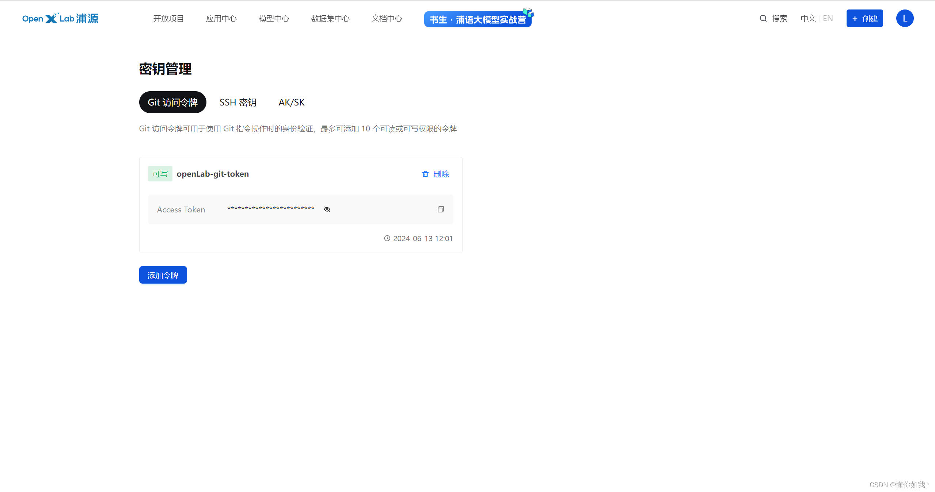Open the 开放项目 menu item
This screenshot has width=935, height=492.
point(168,19)
